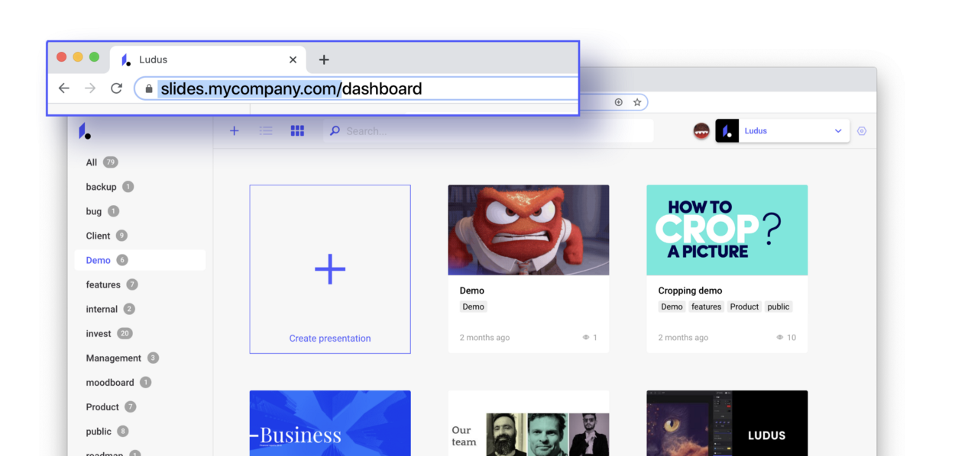Switch to grid view layout
Screen dimensions: 955x456
[297, 130]
